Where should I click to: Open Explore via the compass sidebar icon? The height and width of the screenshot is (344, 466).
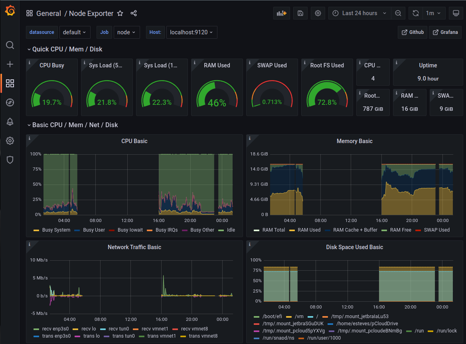(10, 102)
